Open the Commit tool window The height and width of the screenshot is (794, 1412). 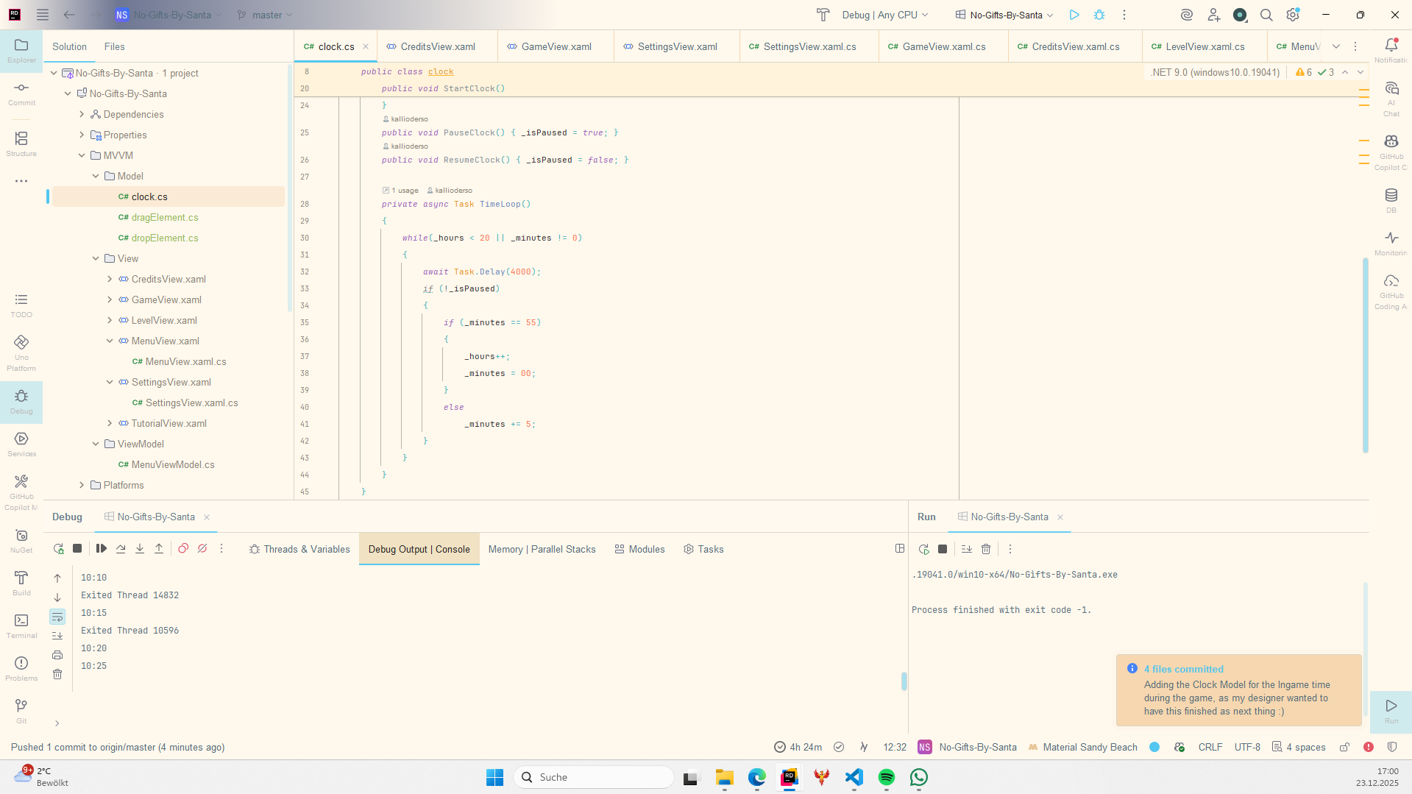click(21, 93)
